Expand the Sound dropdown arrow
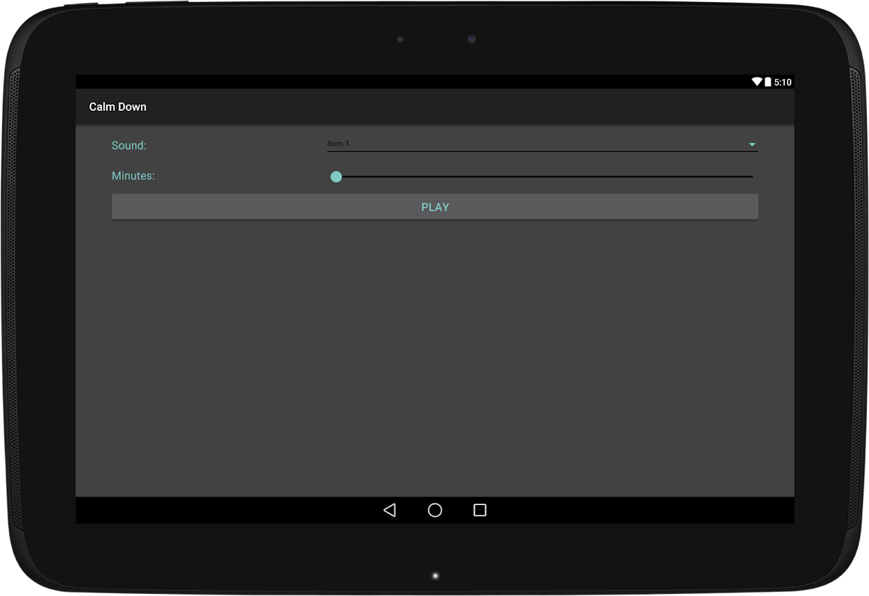Screen dimensions: 869x596 coord(752,145)
